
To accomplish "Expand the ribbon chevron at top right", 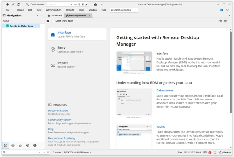I will pos(227,10).
